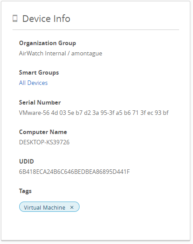Click the UDID field label
193x244 pixels.
coord(26,161)
